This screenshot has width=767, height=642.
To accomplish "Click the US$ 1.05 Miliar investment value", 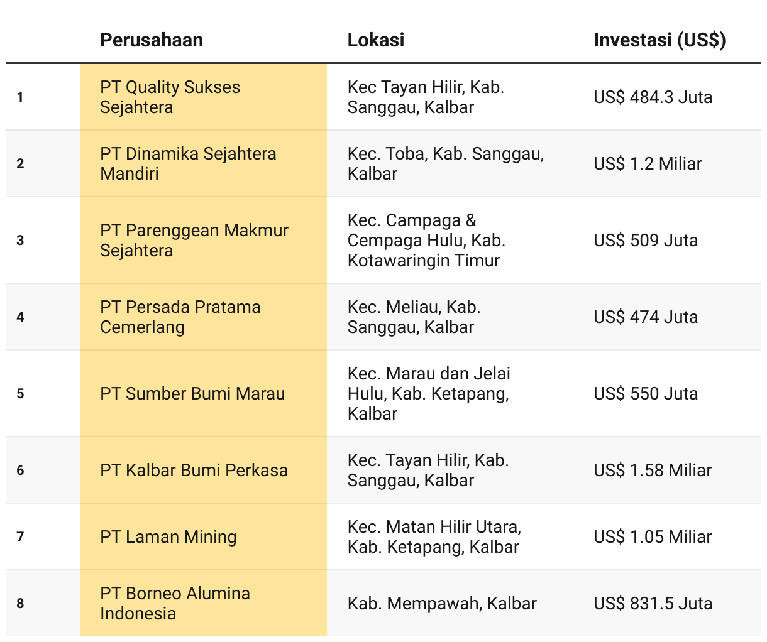I will 653,537.
